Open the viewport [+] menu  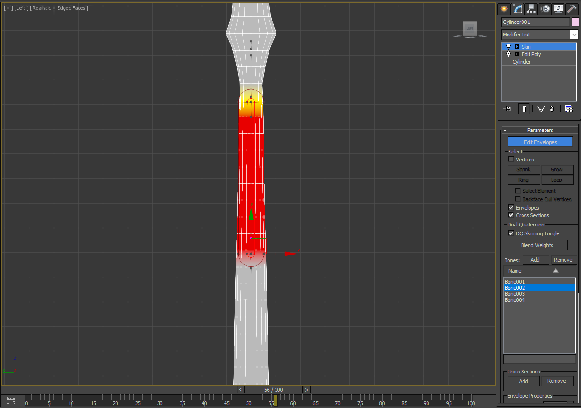pos(8,8)
